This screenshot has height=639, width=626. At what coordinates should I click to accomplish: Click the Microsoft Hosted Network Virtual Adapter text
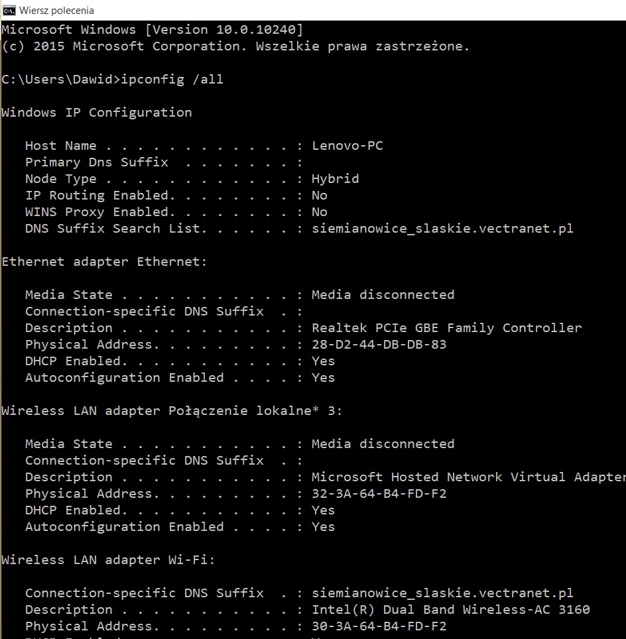point(468,477)
